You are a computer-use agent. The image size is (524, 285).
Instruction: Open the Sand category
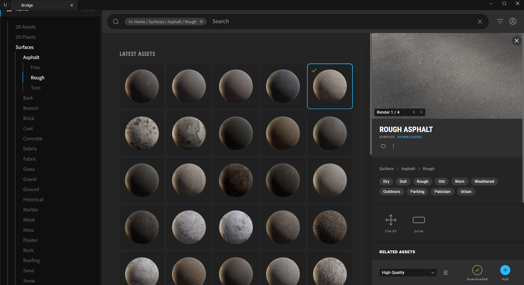pos(29,271)
